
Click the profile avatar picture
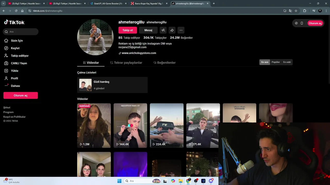pos(95,37)
